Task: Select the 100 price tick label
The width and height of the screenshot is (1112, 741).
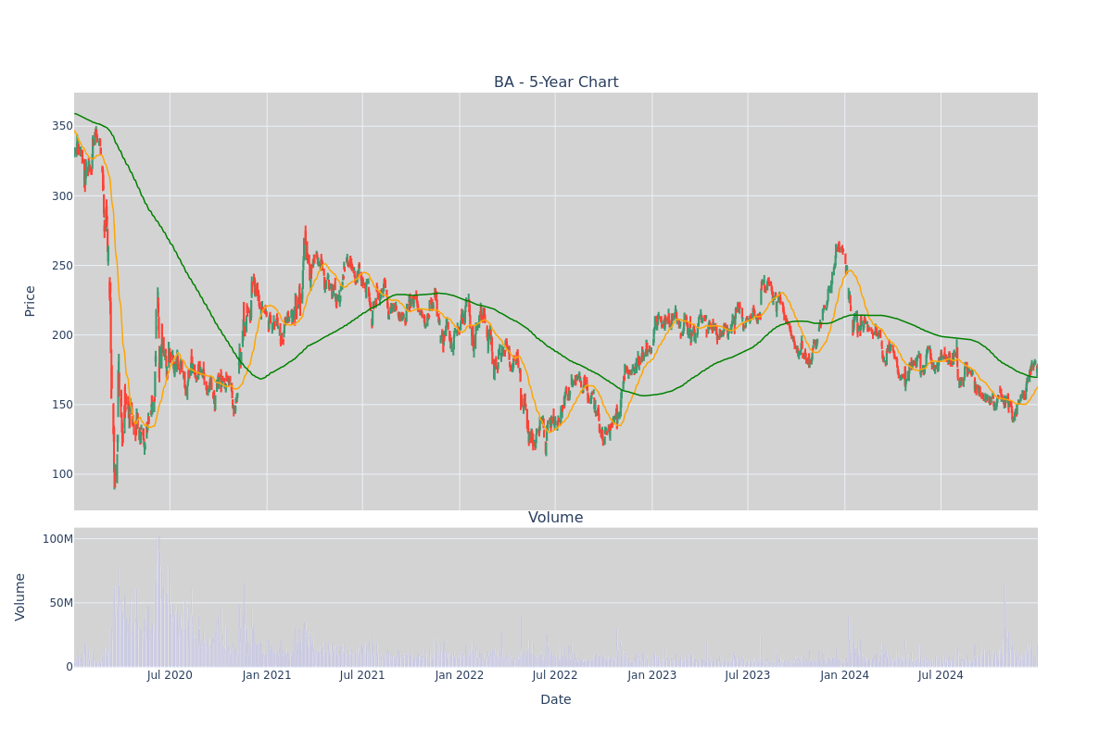Action: coord(62,473)
